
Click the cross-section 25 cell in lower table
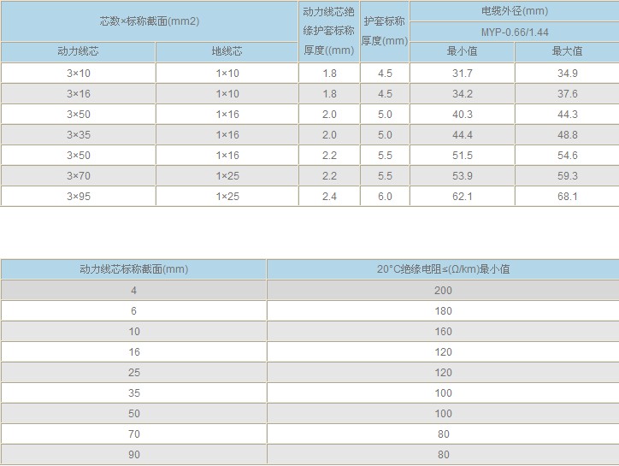click(x=133, y=373)
